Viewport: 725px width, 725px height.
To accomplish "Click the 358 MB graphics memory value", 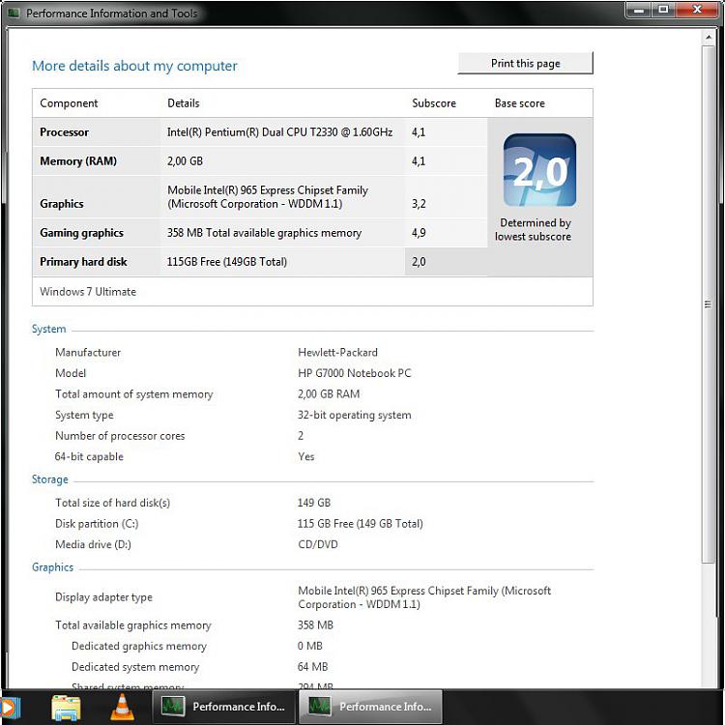I will coord(315,625).
